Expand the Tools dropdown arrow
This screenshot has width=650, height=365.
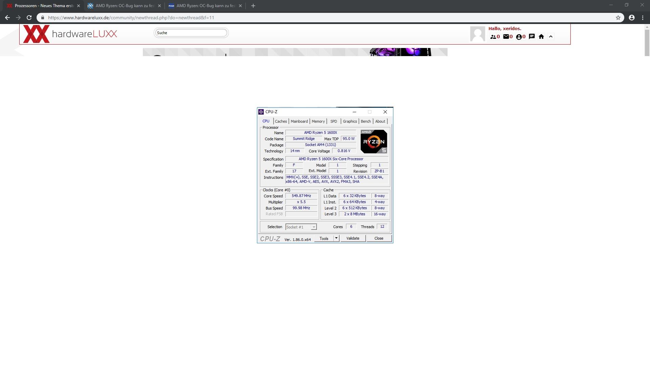click(336, 239)
